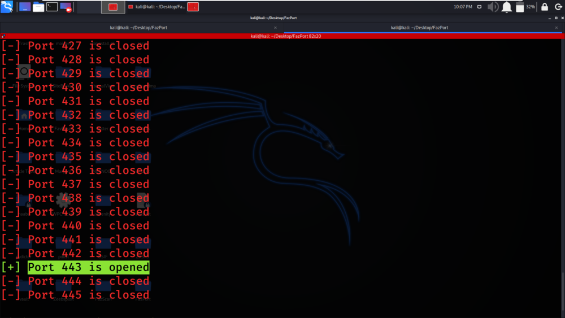Lock the screen with padlock icon
Image resolution: width=565 pixels, height=318 pixels.
(x=545, y=7)
